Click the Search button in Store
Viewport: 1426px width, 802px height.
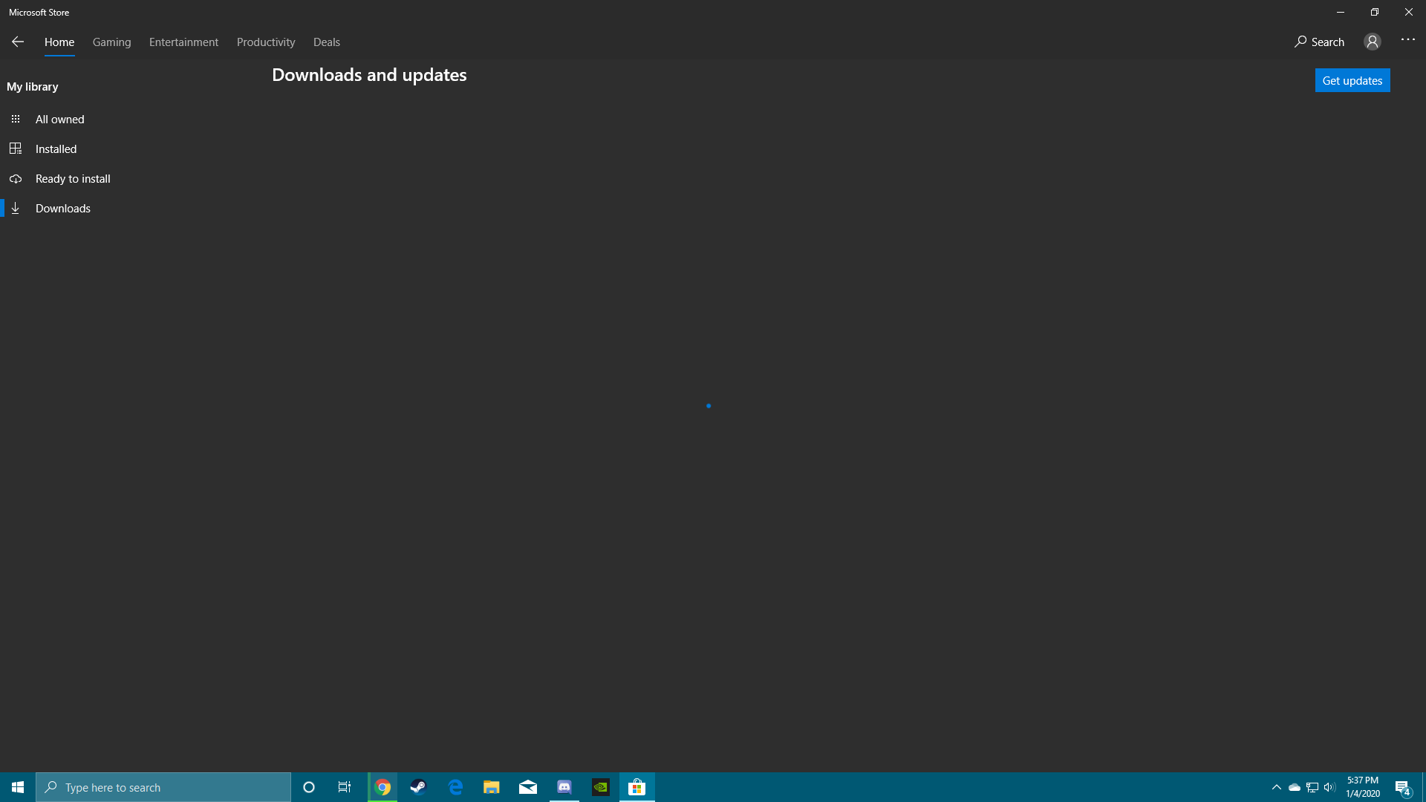1319,42
